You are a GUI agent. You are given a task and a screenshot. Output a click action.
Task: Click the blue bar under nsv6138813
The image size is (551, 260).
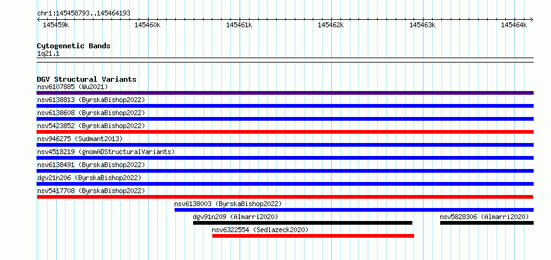(x=285, y=106)
